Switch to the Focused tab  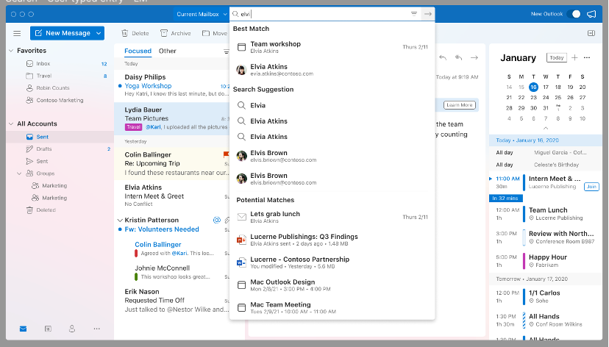[138, 51]
